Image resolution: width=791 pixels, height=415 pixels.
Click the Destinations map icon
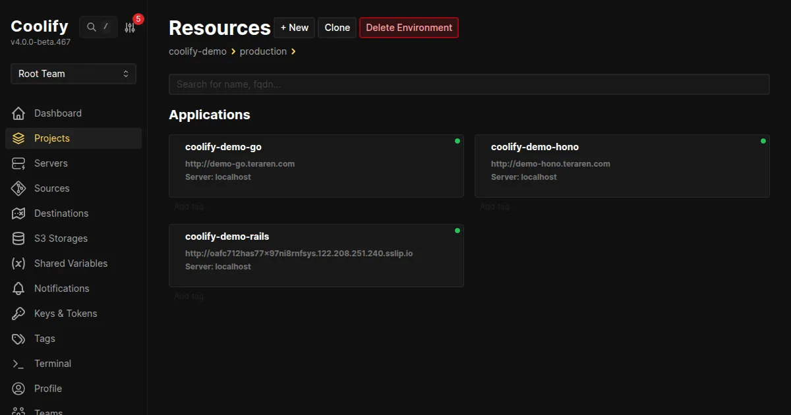pos(18,213)
